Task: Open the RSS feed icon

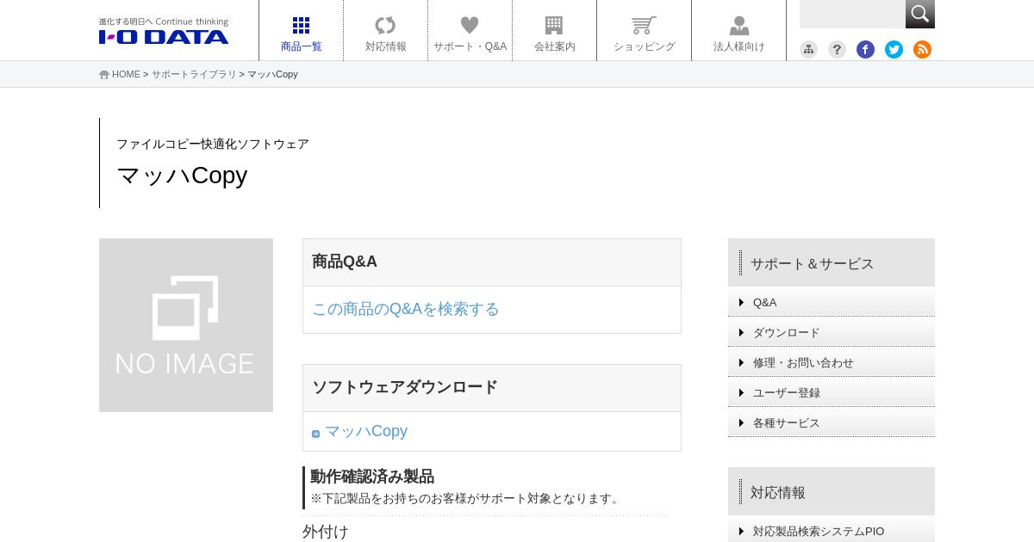Action: click(x=922, y=49)
